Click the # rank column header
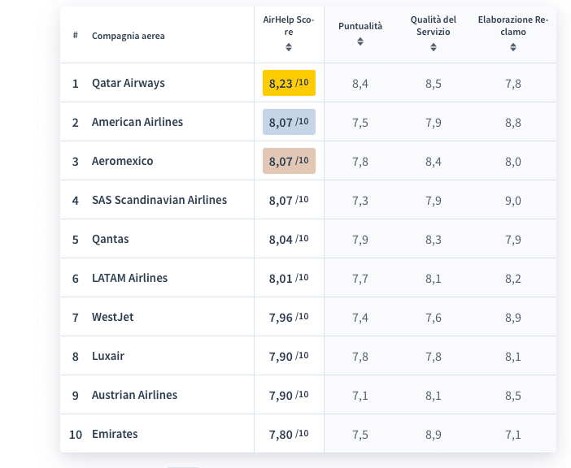Image resolution: width=571 pixels, height=468 pixels. click(76, 36)
